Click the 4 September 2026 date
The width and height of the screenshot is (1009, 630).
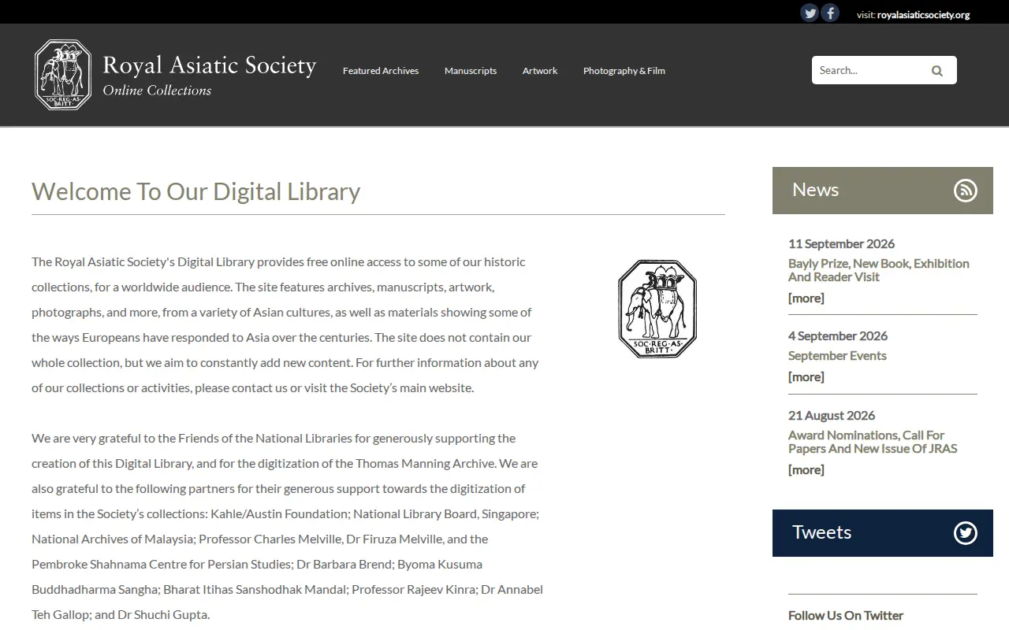click(x=838, y=336)
